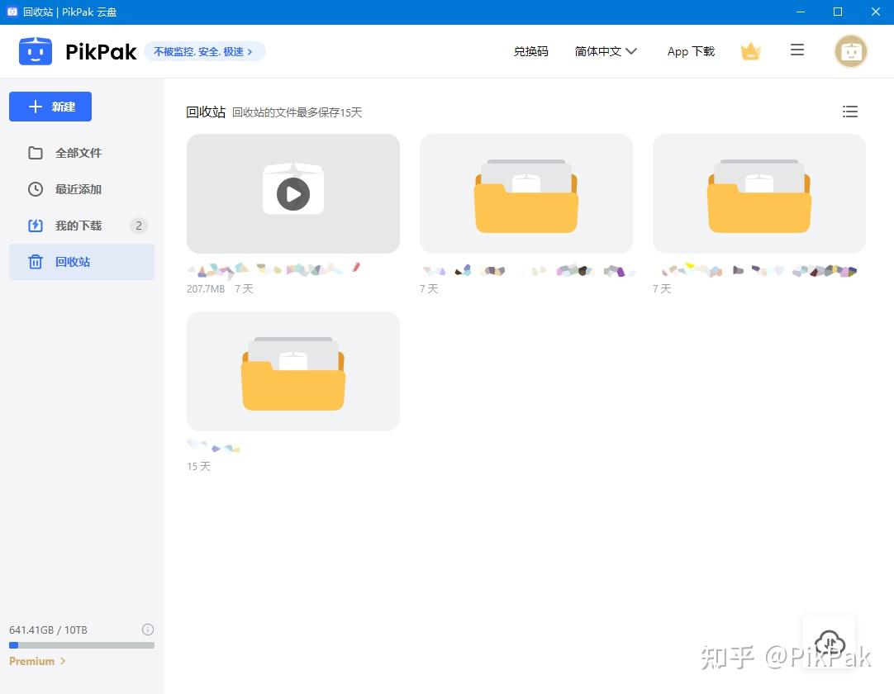
Task: Switch file display to list view
Action: (x=850, y=112)
